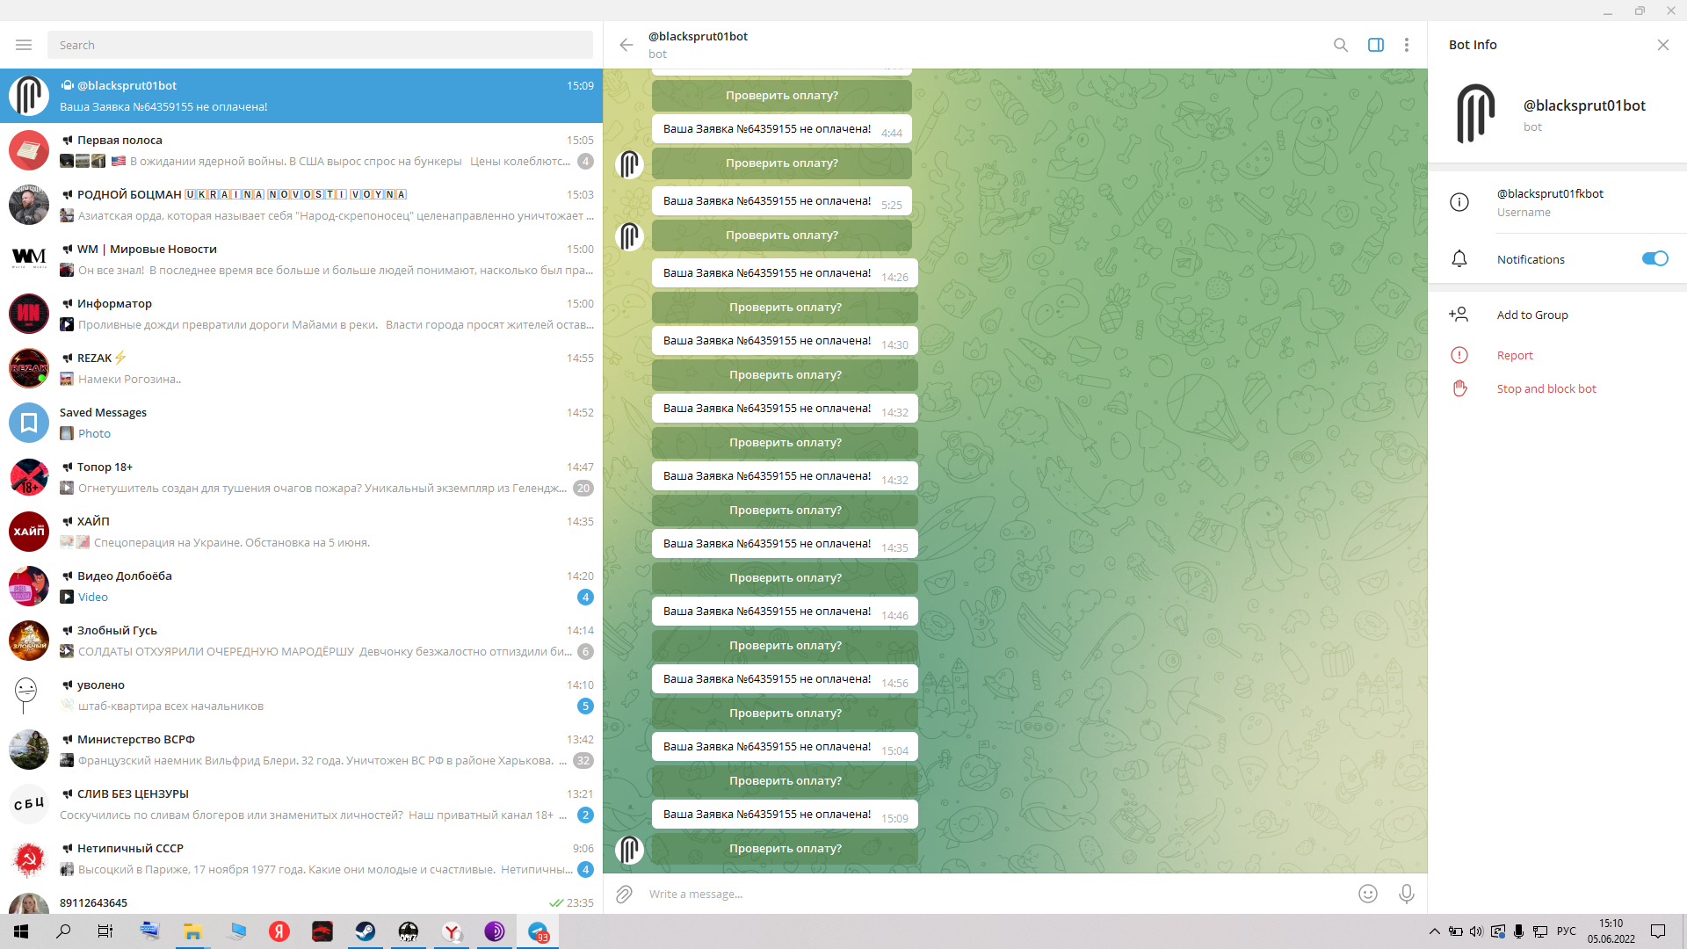Image resolution: width=1687 pixels, height=949 pixels.
Task: Click the Saved Messages bookmark avatar
Action: point(29,423)
